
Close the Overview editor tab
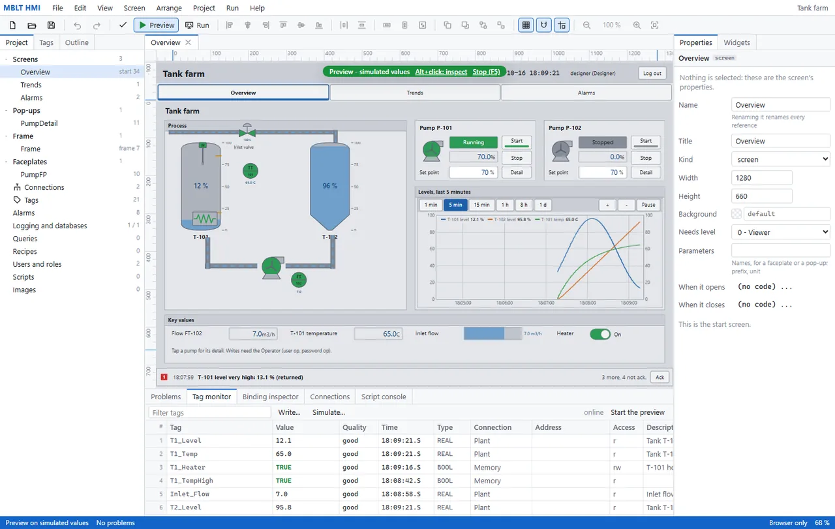click(189, 42)
